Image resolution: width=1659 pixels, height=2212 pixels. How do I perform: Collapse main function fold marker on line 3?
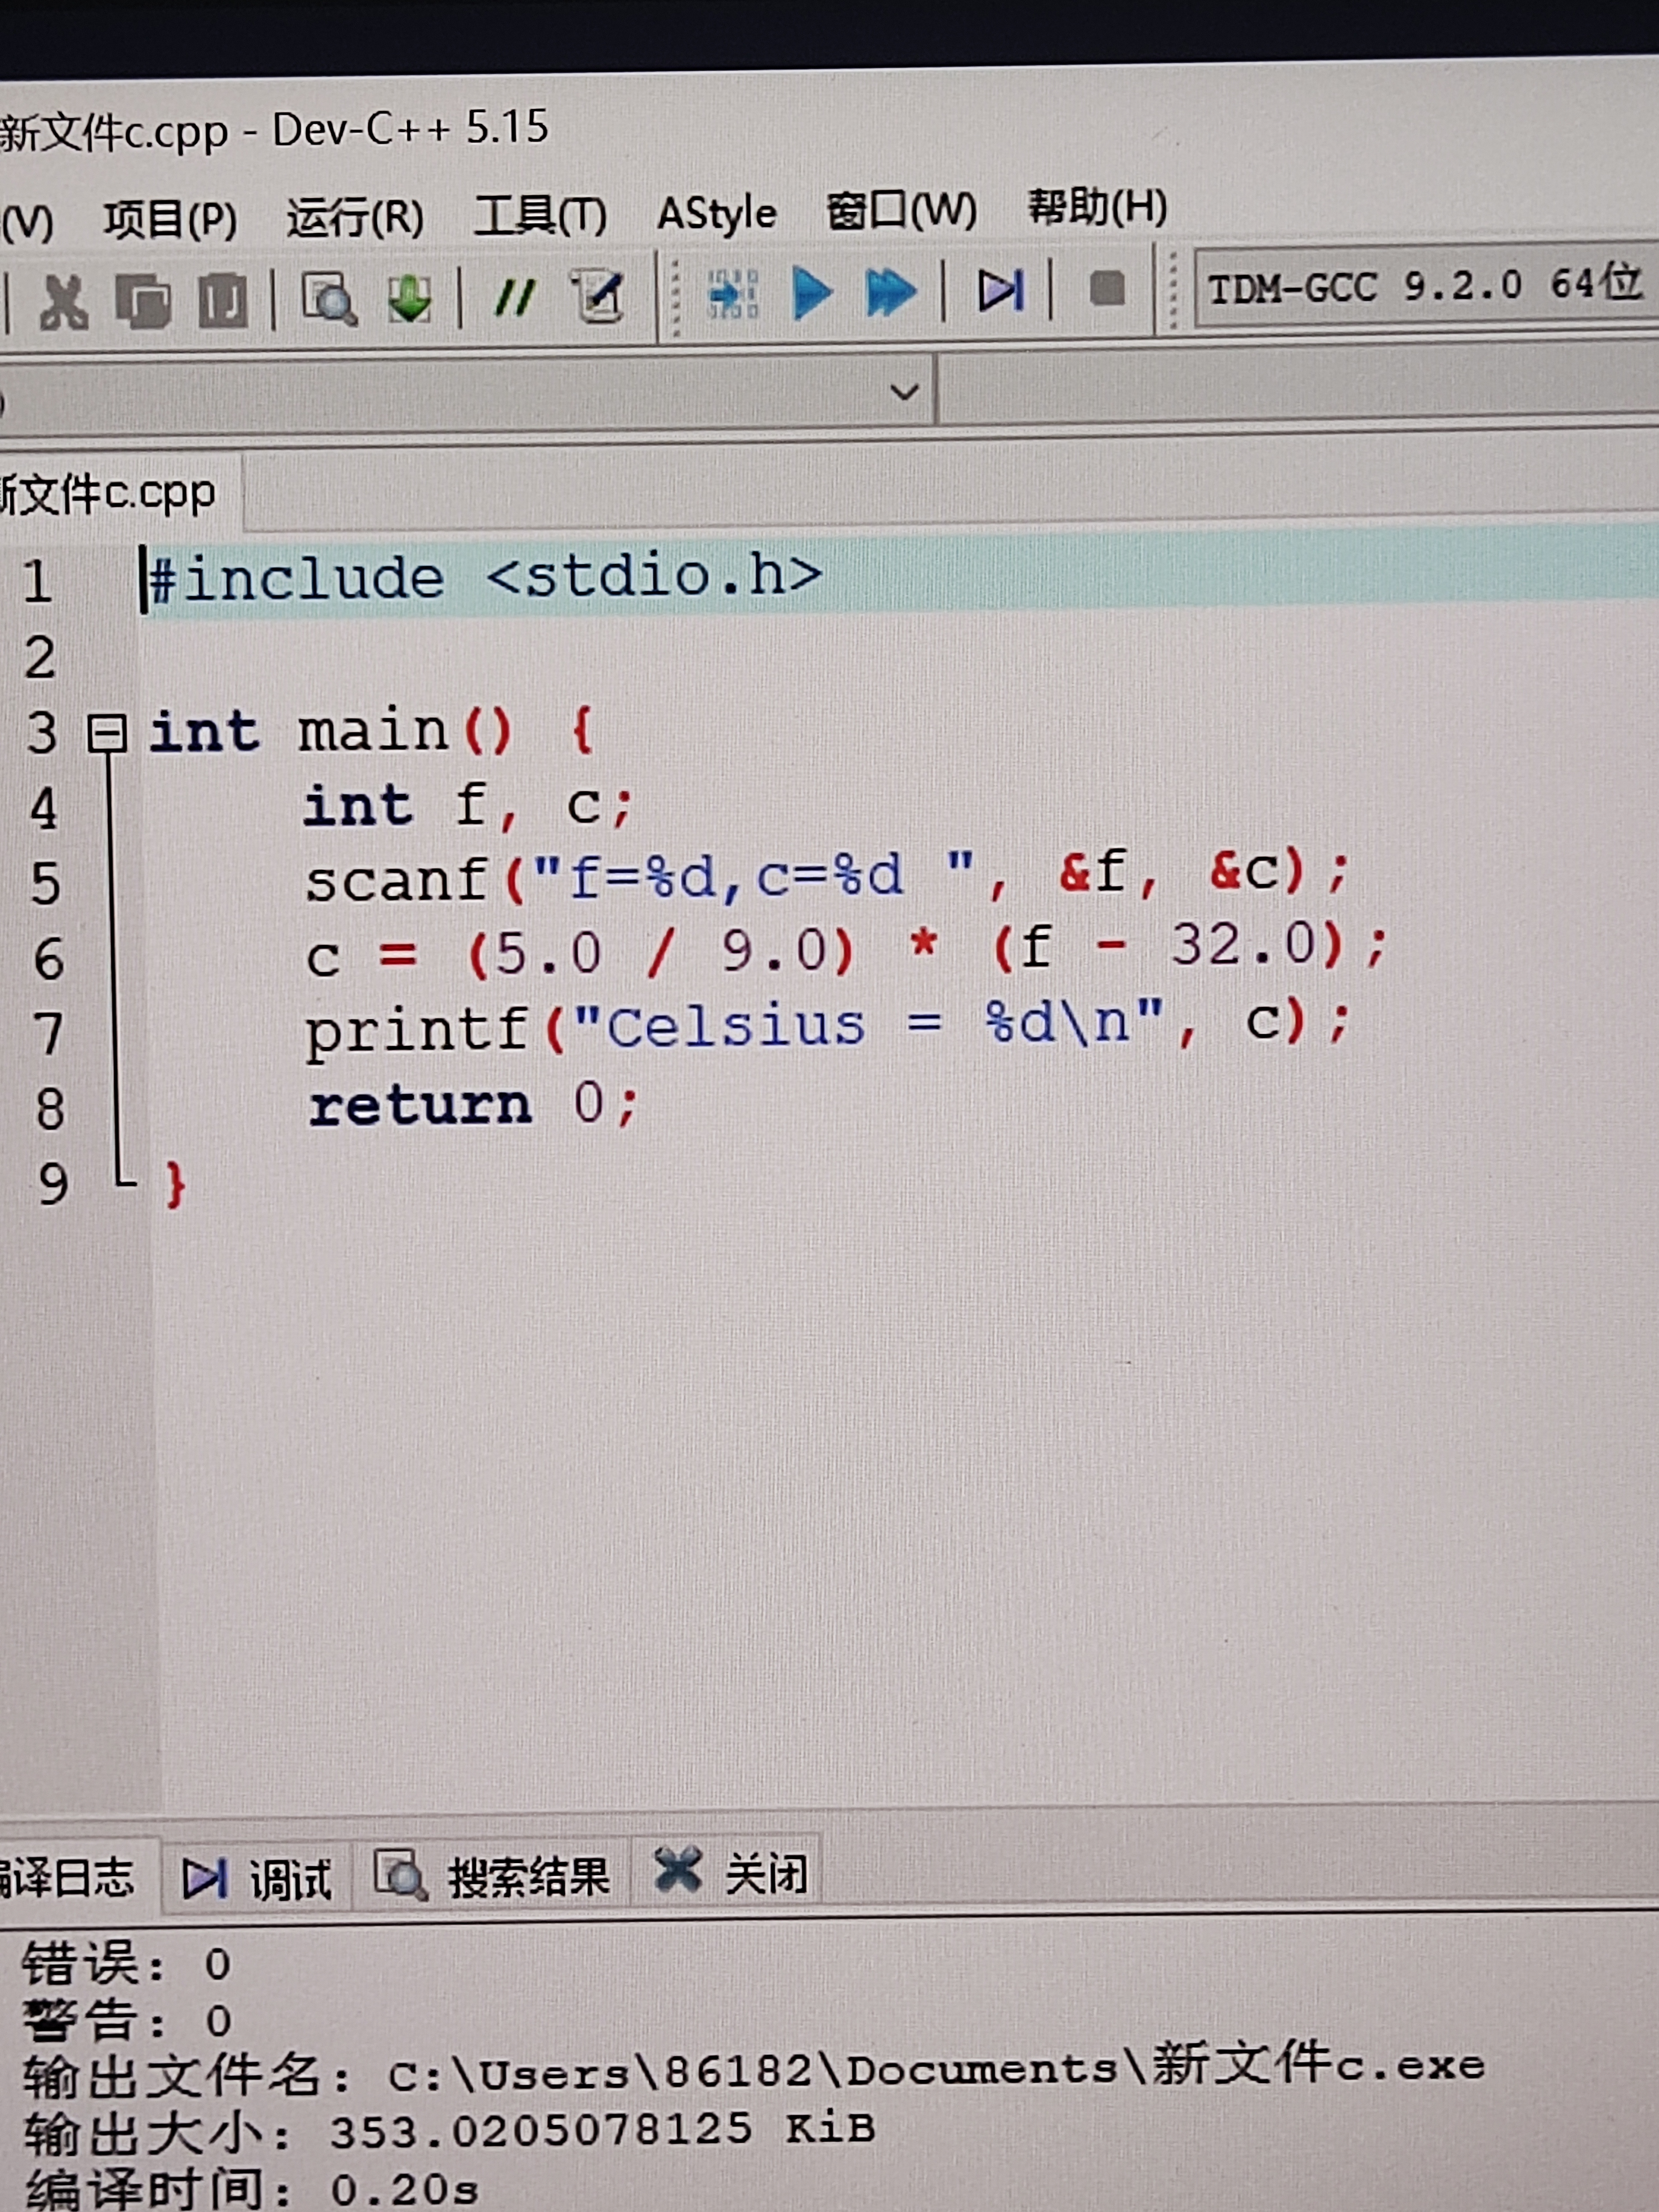click(106, 733)
